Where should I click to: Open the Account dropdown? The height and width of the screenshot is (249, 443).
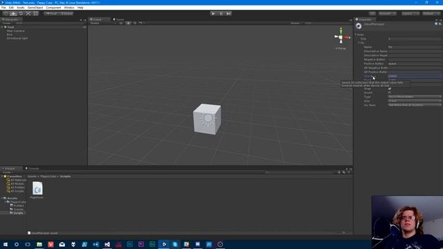388,14
